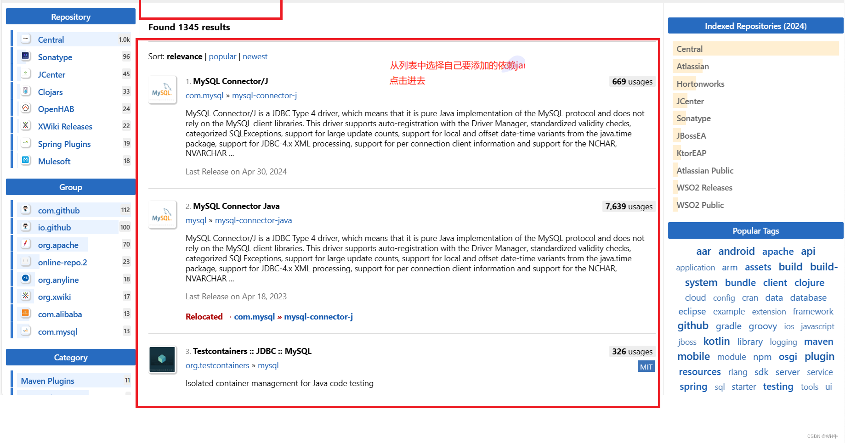Sort results by popular
The height and width of the screenshot is (443, 845).
pyautogui.click(x=222, y=56)
